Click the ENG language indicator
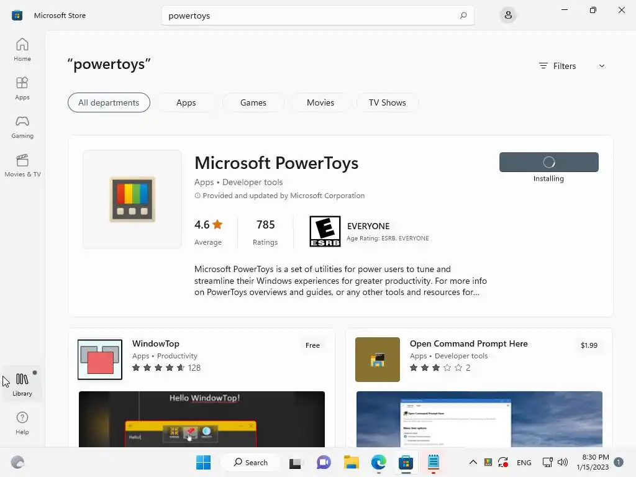 [x=524, y=462]
